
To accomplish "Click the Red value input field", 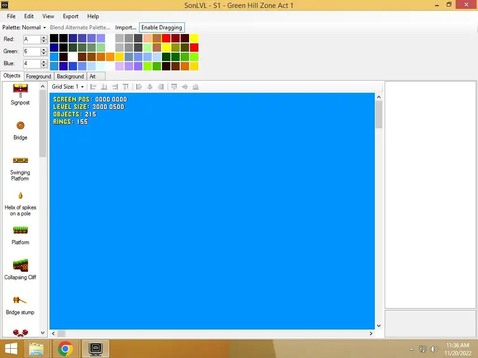I will click(x=32, y=39).
